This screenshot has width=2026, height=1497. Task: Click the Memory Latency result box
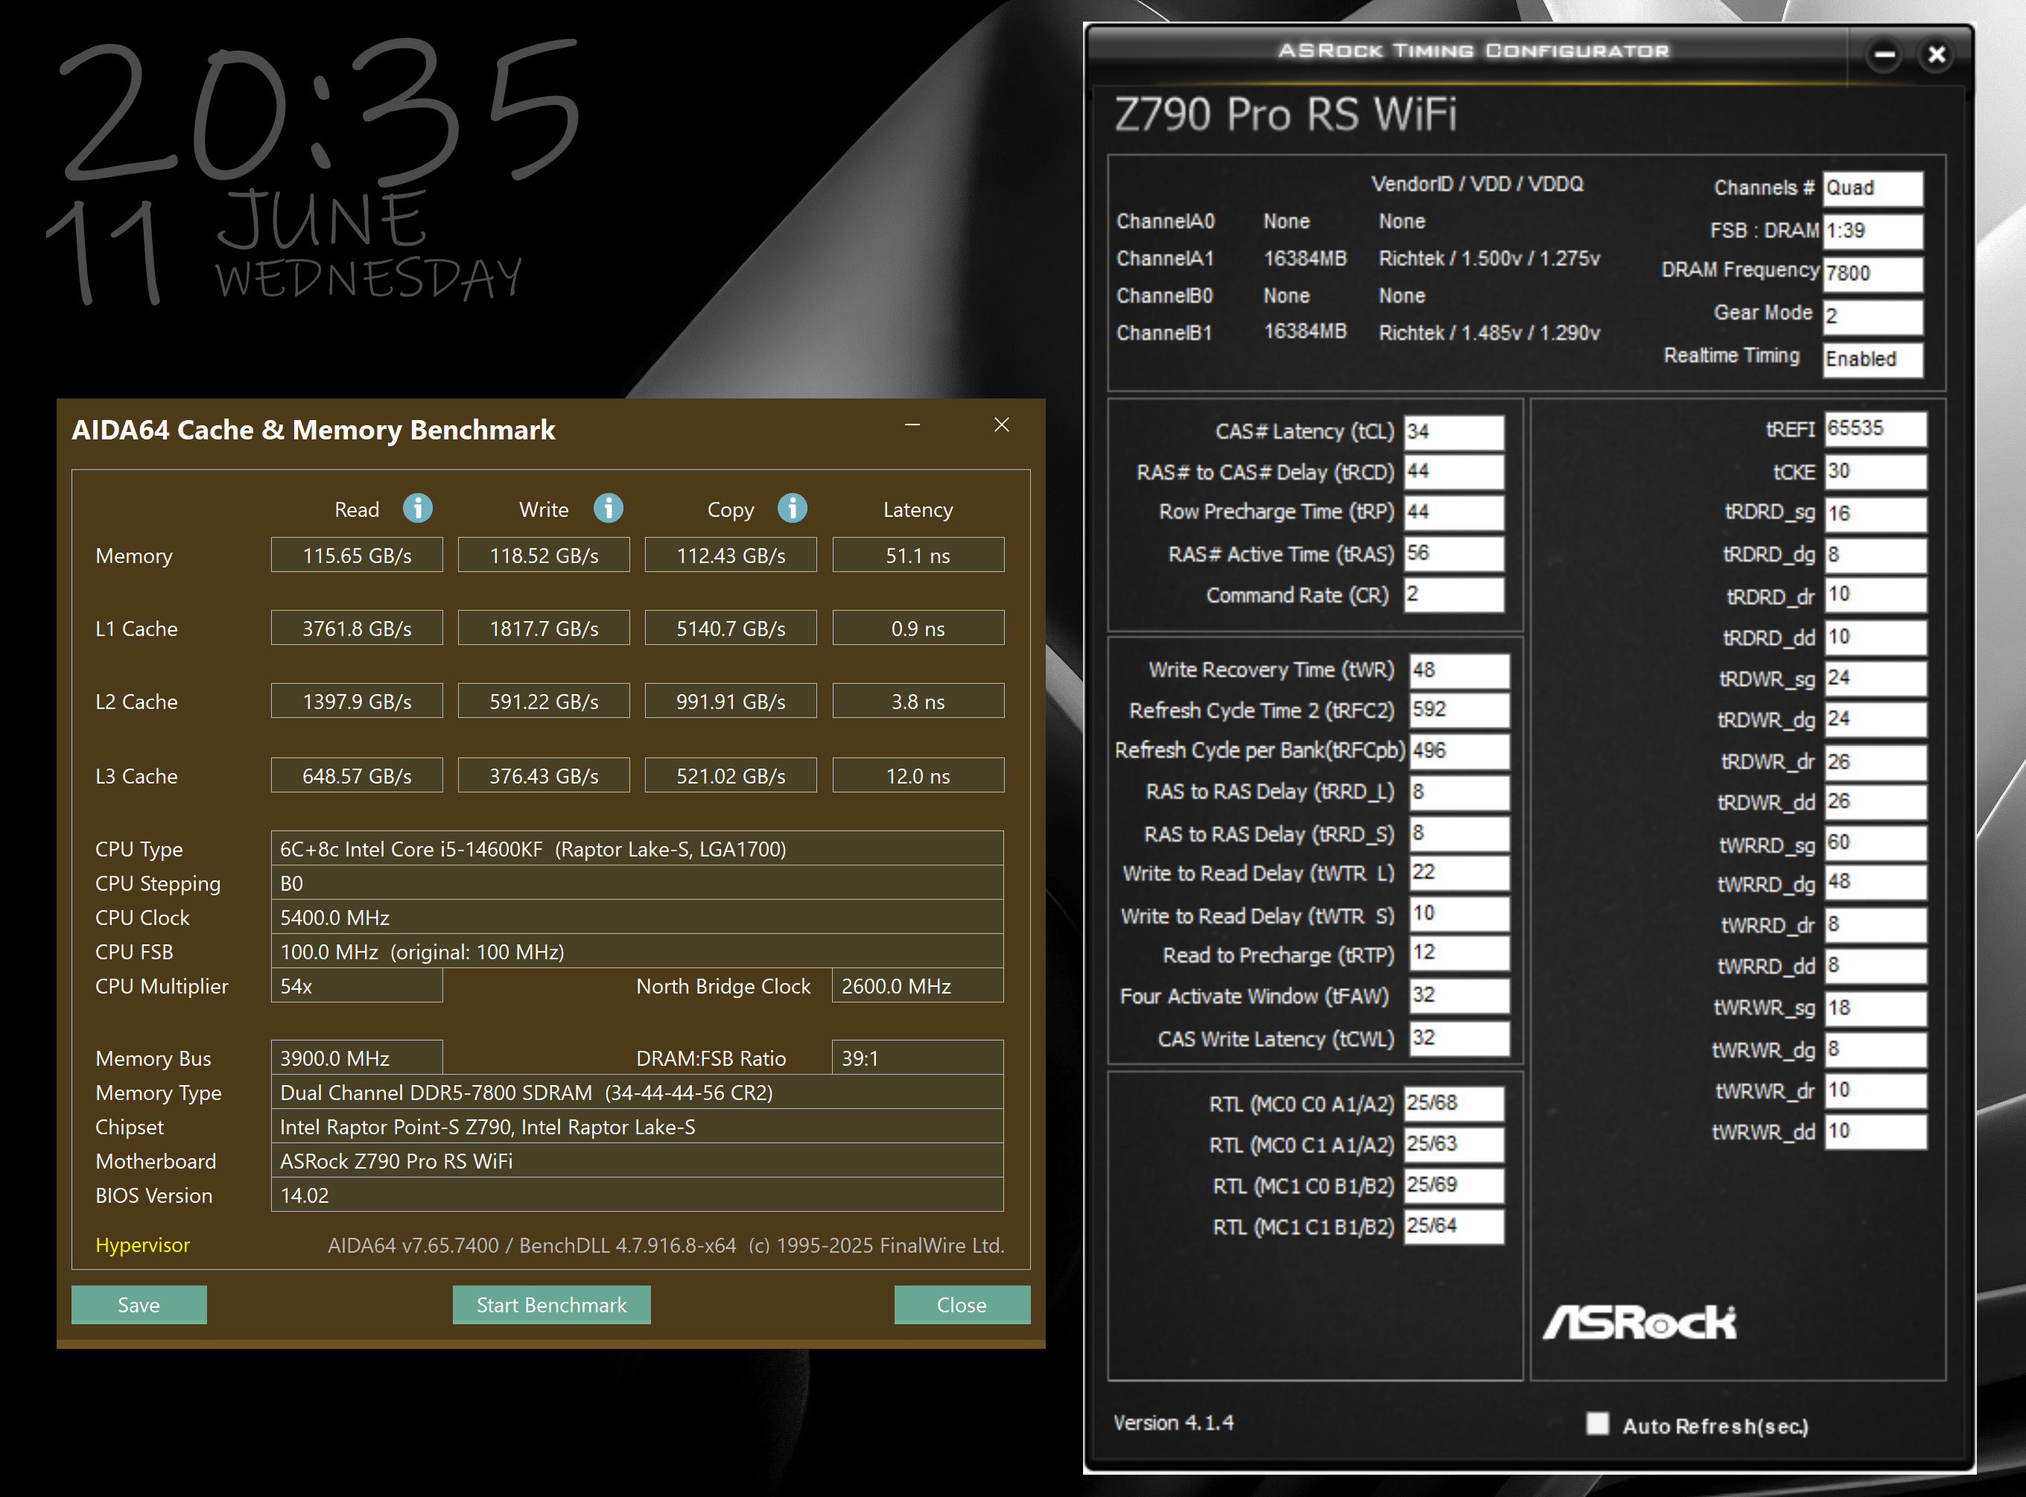click(917, 556)
